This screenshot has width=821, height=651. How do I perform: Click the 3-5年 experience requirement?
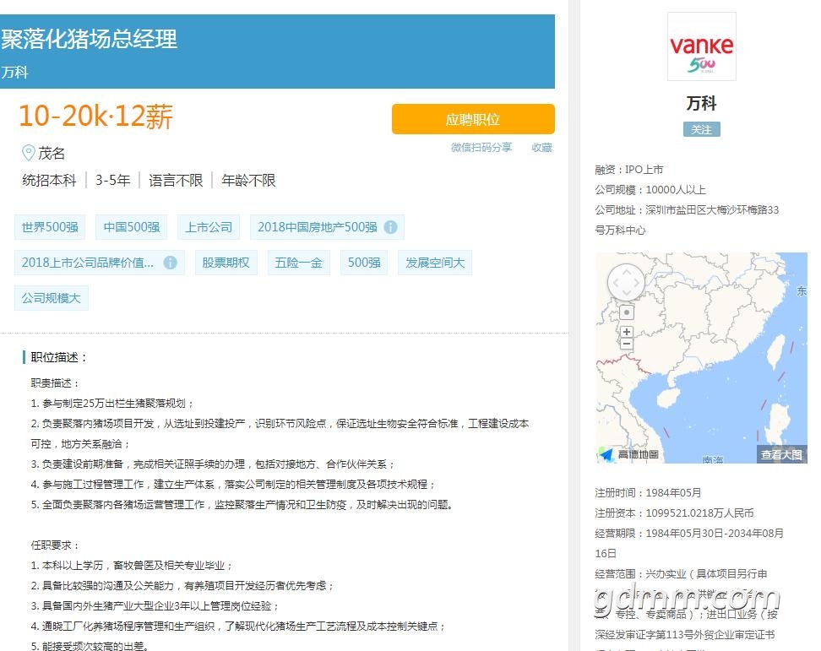point(112,181)
